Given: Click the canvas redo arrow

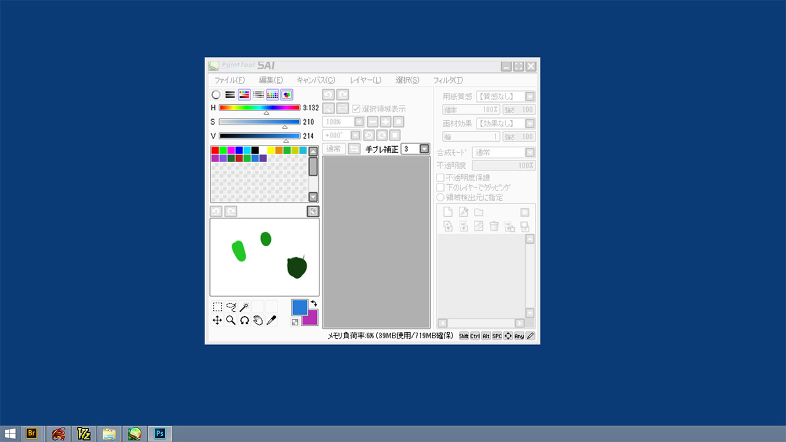Looking at the screenshot, I should (x=343, y=95).
